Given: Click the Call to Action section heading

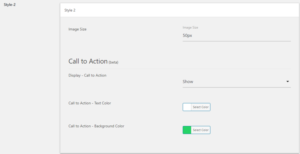Looking at the screenshot, I should point(88,61).
